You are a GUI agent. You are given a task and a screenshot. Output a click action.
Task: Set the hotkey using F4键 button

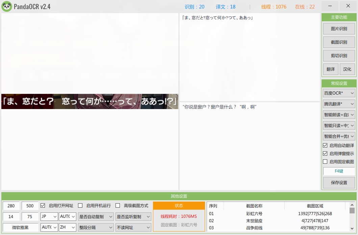[x=338, y=171]
